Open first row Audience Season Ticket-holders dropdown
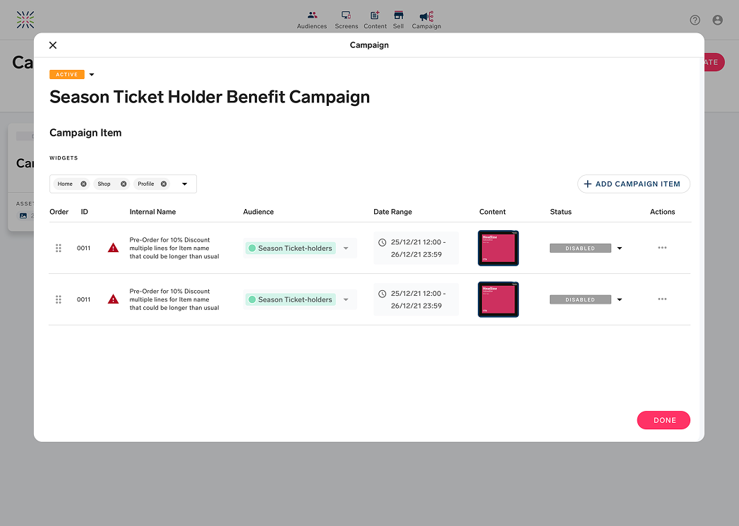The width and height of the screenshot is (739, 526). click(346, 249)
